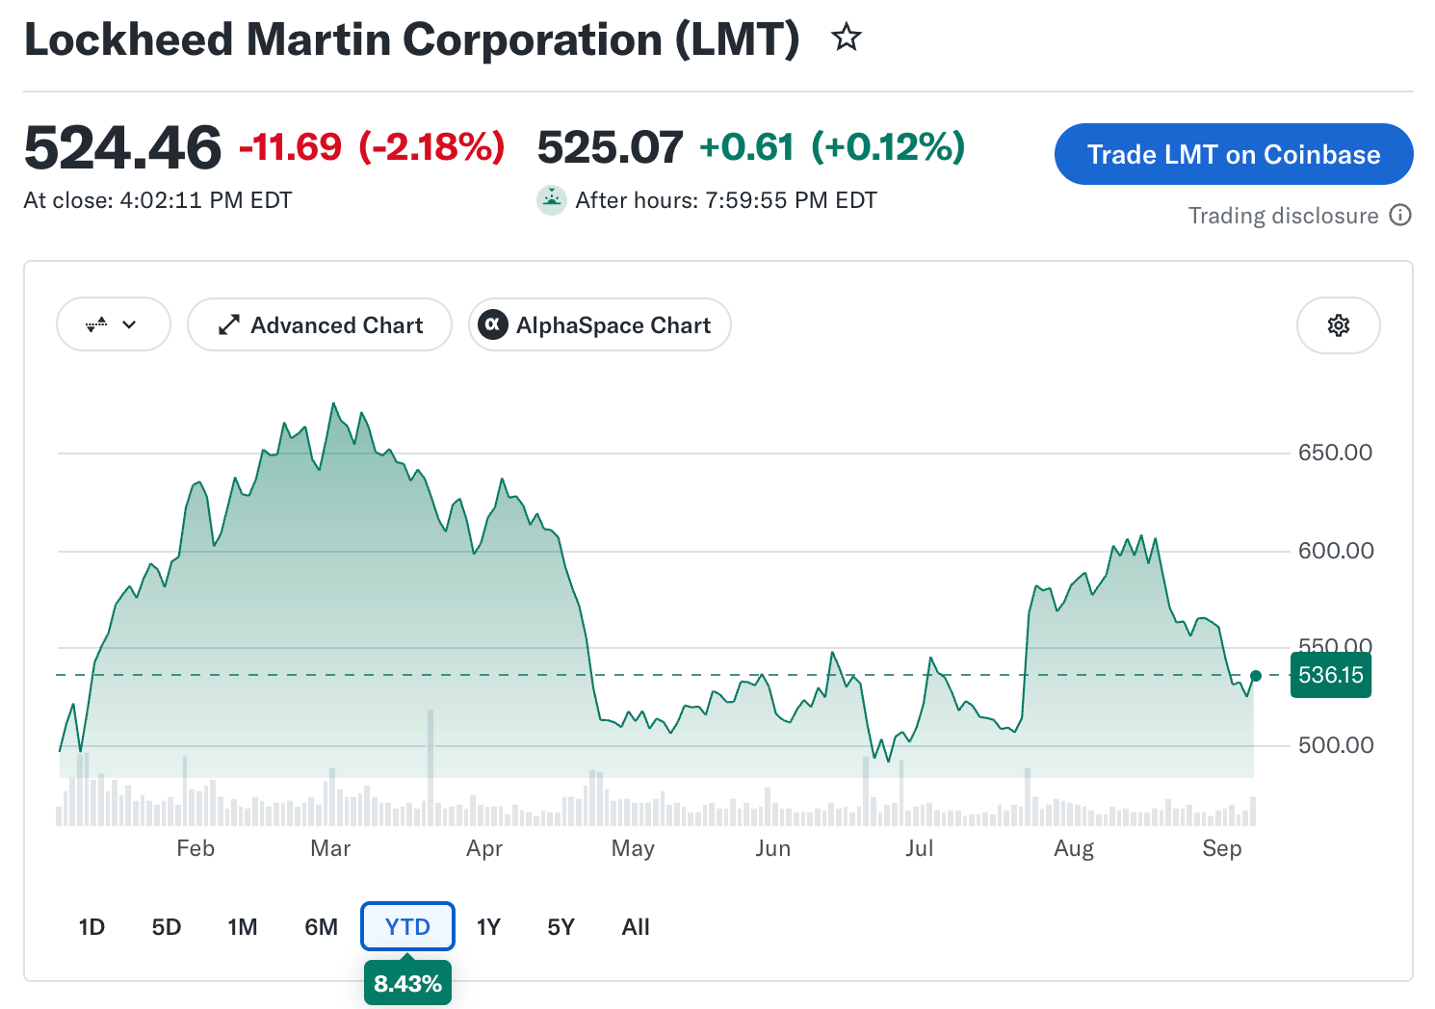Viewport: 1435px width, 1009px height.
Task: Star LMT to add to watchlist
Action: (847, 39)
